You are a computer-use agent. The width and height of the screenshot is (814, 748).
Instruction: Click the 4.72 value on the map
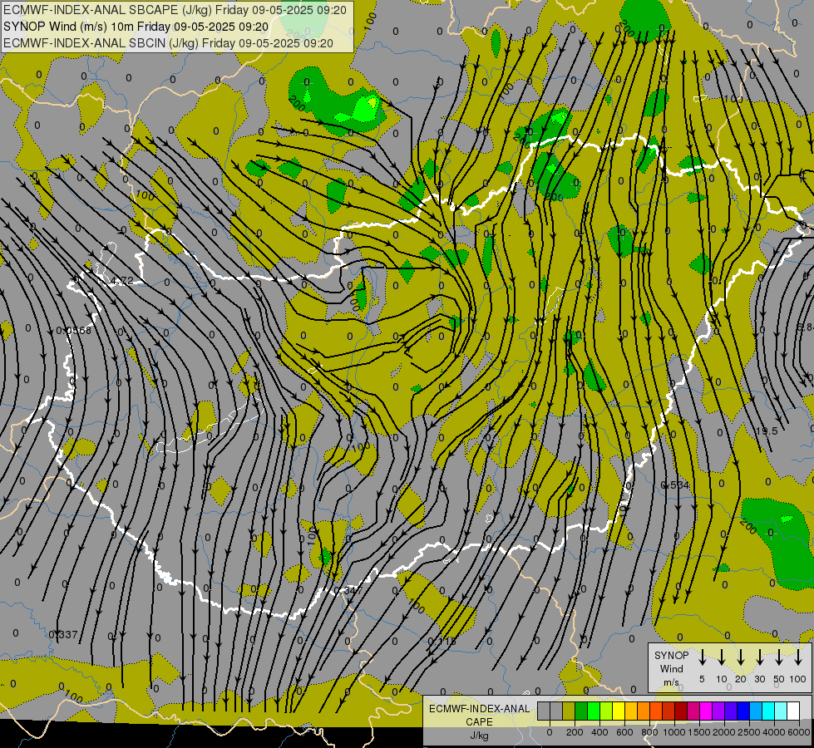pos(122,281)
